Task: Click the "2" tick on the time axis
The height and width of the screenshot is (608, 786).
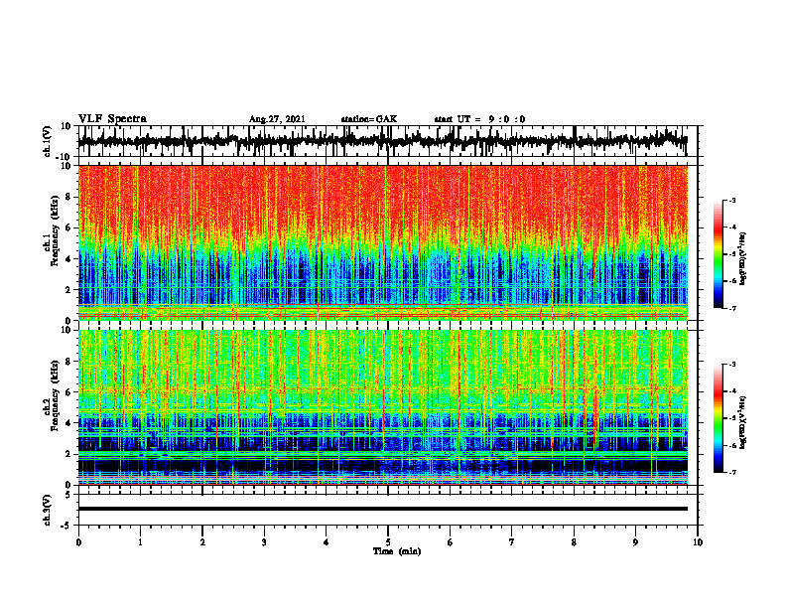Action: (x=202, y=542)
